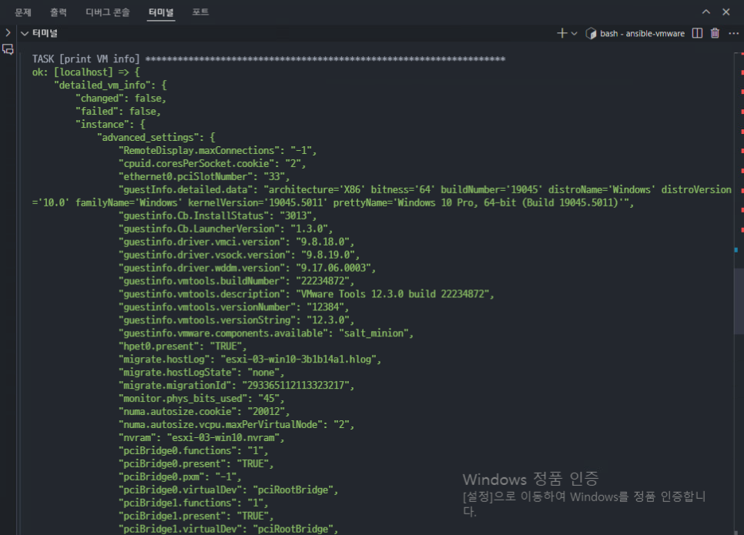Image resolution: width=744 pixels, height=535 pixels.
Task: Click the guestinfo.vmtools.buildNumber line
Action: tap(236, 281)
